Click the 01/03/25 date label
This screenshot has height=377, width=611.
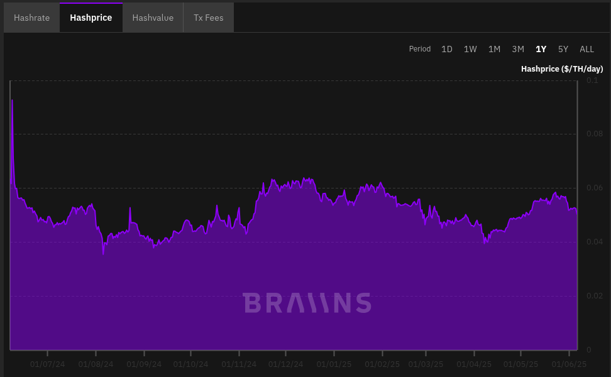[x=426, y=364]
